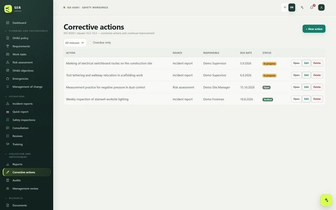Click the Training graduation cap icon
The image size is (336, 210).
pos(8,144)
